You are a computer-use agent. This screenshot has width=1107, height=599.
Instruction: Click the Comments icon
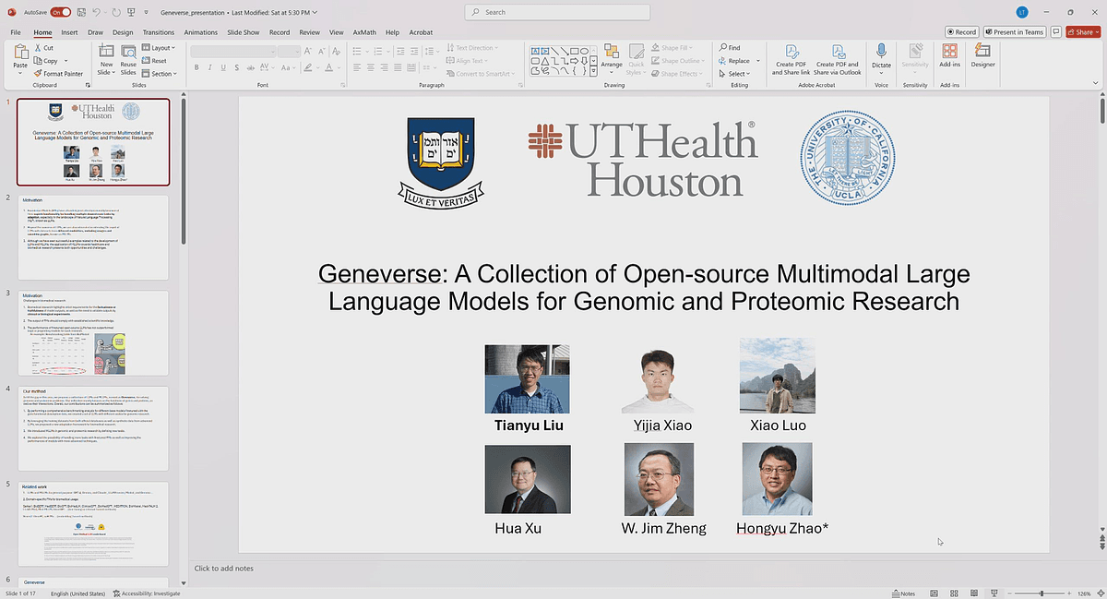[1056, 32]
